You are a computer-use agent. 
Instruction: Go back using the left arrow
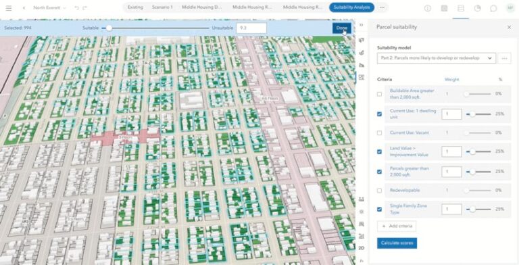tap(24, 8)
